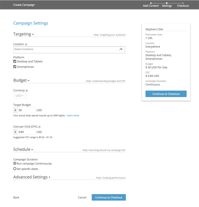This screenshot has width=199, height=207.
Task: Collapse the Budget section
Action: [21, 80]
